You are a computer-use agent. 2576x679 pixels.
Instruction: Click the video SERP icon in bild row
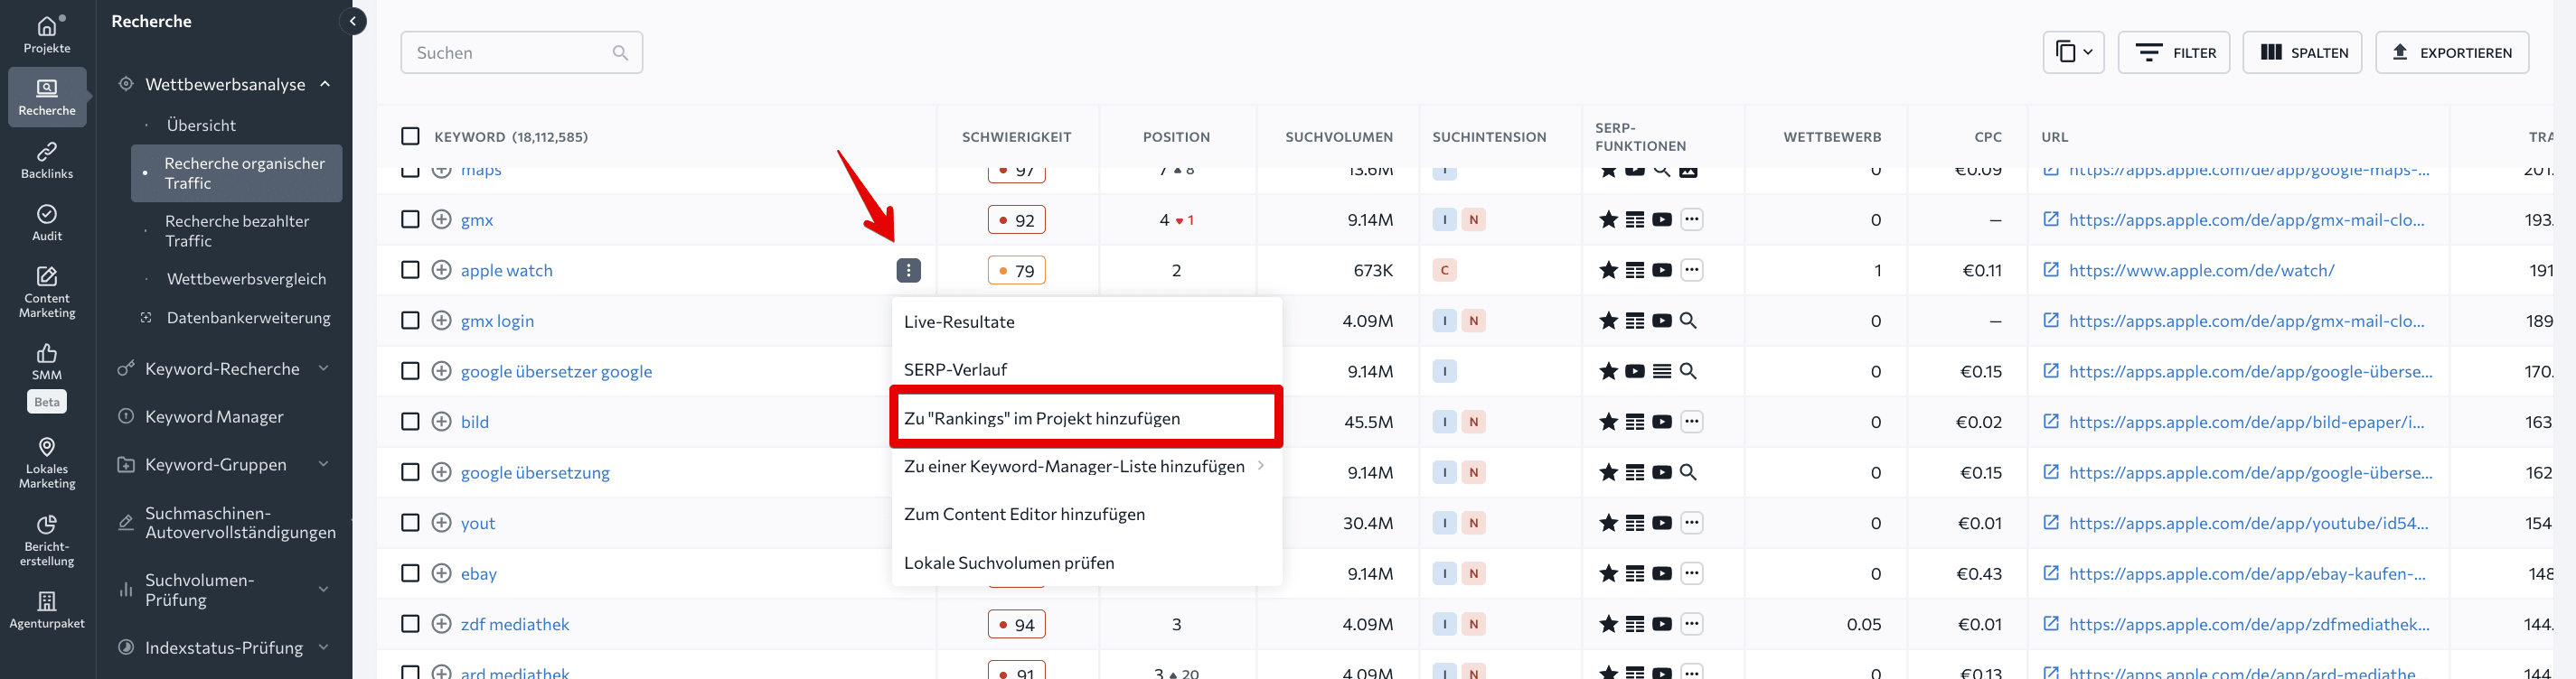(1662, 422)
